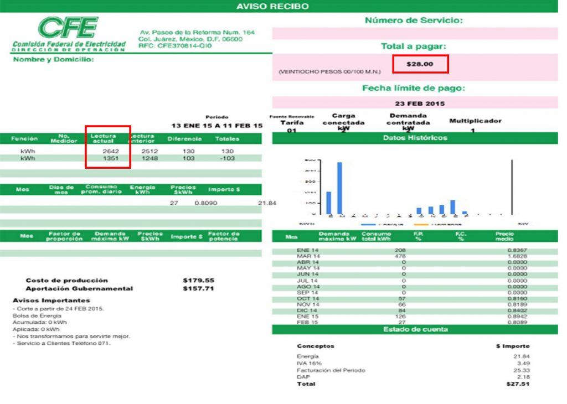Select the -103 total value
The height and width of the screenshot is (404, 567).
226,158
